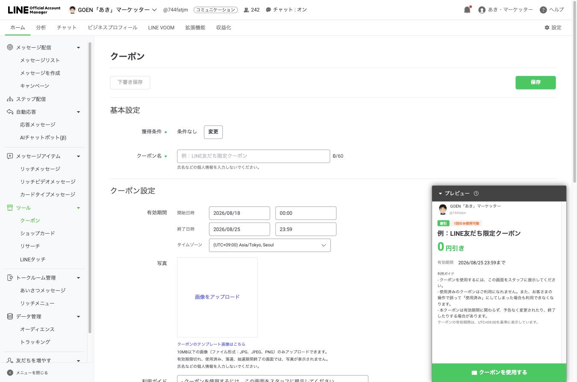Screen dimensions: 577x382
Task: Switch to the ホーム tab
Action: 18,28
